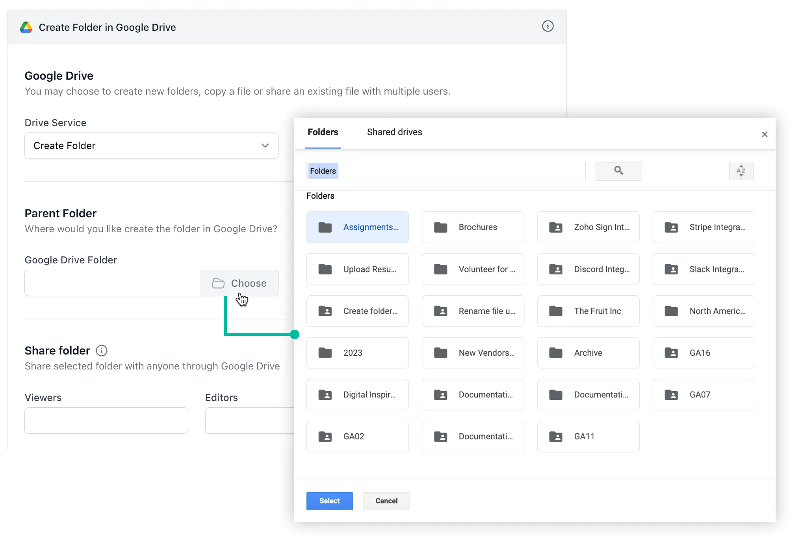The image size is (802, 541).
Task: Click the Google Drive icon in the header
Action: pyautogui.click(x=26, y=27)
